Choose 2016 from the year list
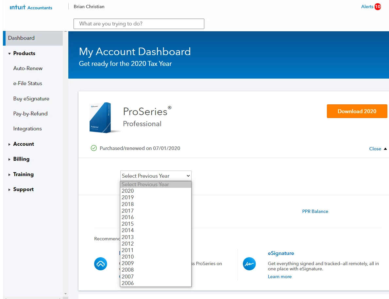Screen dimensions: 389x299 [x=156, y=217]
